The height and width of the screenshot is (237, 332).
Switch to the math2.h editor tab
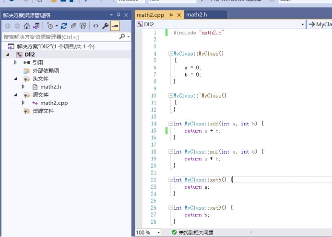coord(197,15)
